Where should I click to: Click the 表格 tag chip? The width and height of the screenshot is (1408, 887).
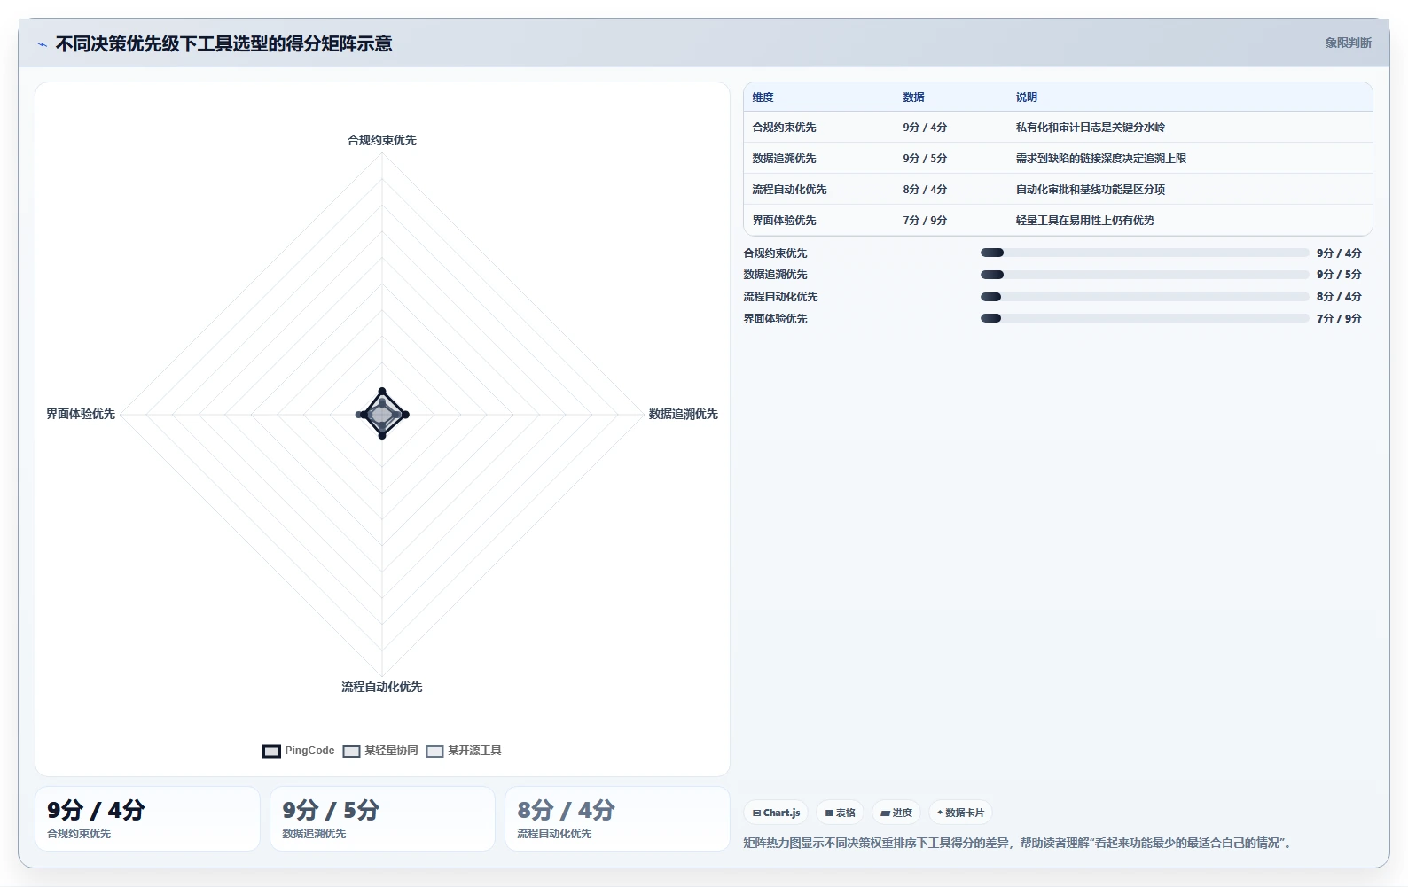tap(840, 813)
